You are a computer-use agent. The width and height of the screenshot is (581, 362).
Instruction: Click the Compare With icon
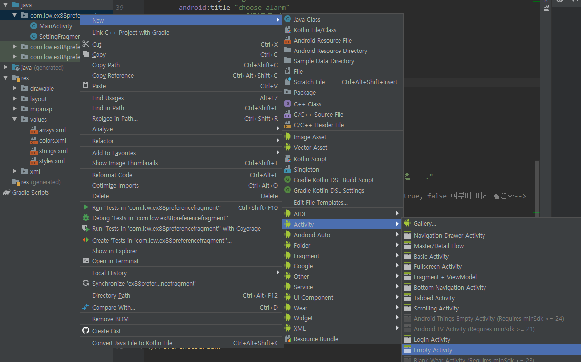[86, 307]
